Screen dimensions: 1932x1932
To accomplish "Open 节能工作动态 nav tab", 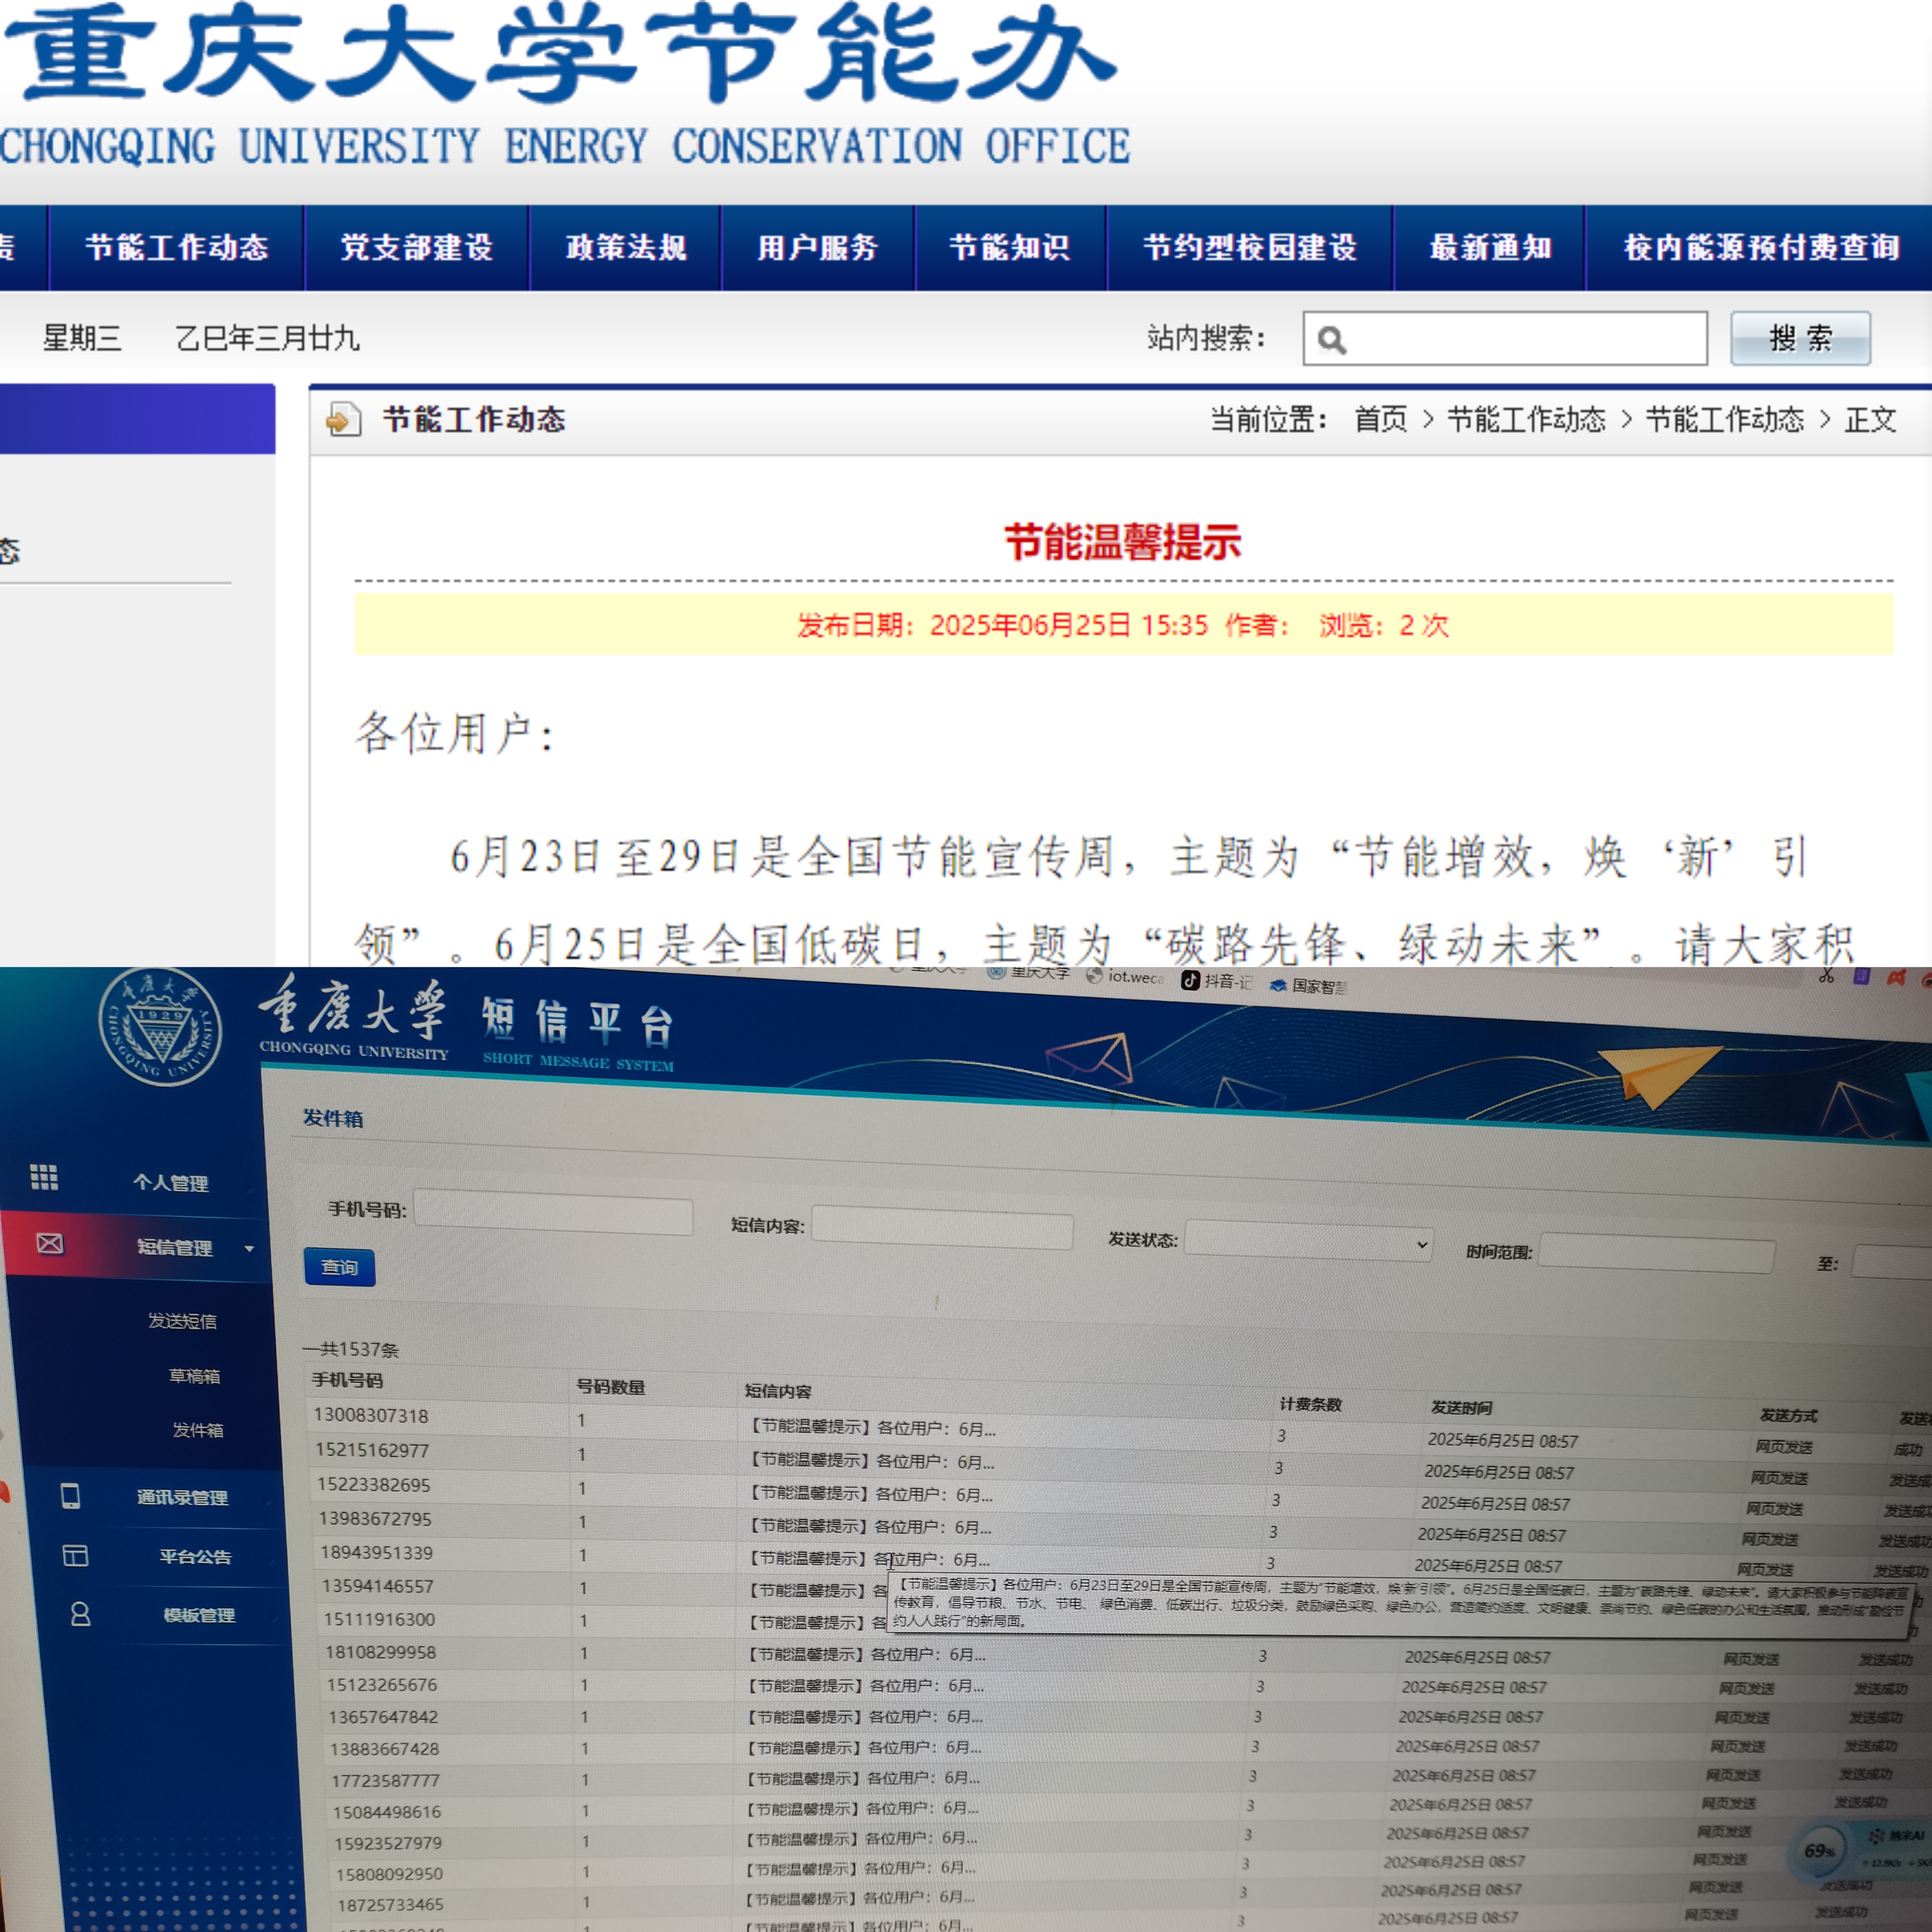I will tap(176, 247).
